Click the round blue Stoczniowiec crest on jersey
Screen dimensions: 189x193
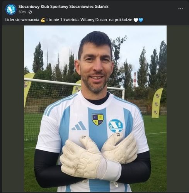[x=116, y=126]
